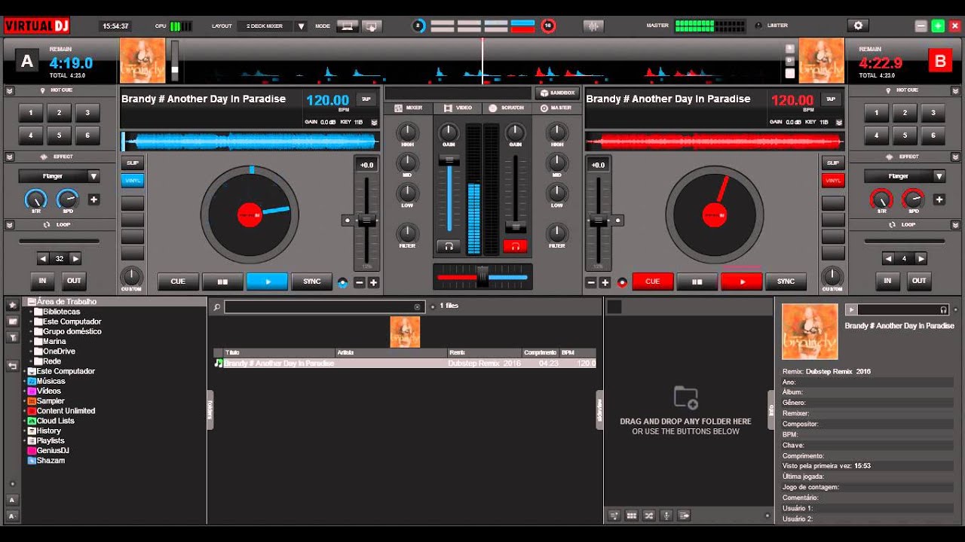Toggle SLIP mode on deck A
The width and height of the screenshot is (965, 542).
click(133, 163)
